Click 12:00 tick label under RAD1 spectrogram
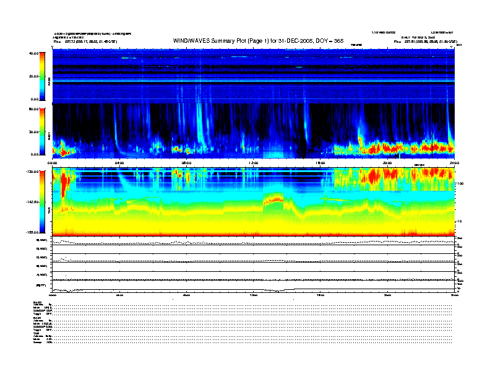Image resolution: width=490 pixels, height=379 pixels. (253, 163)
